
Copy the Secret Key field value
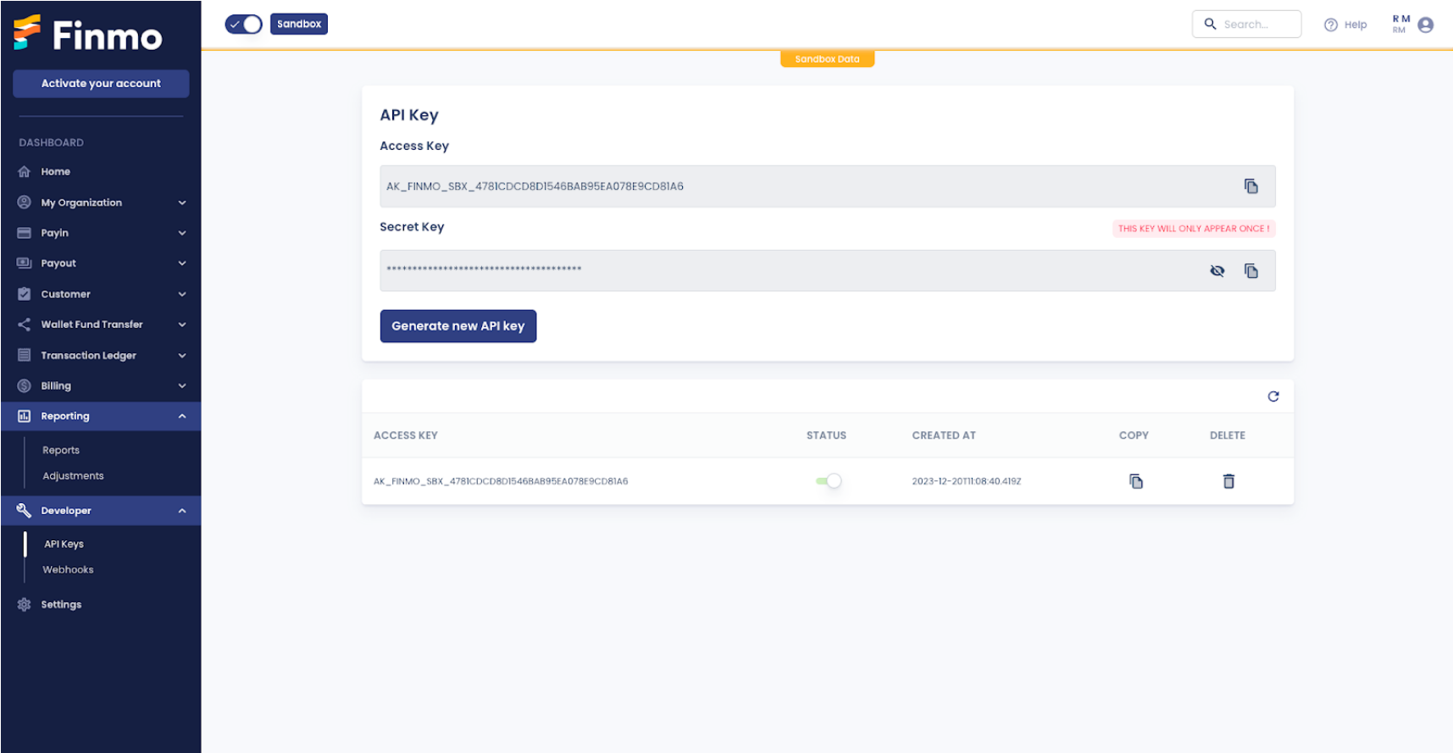(x=1251, y=271)
